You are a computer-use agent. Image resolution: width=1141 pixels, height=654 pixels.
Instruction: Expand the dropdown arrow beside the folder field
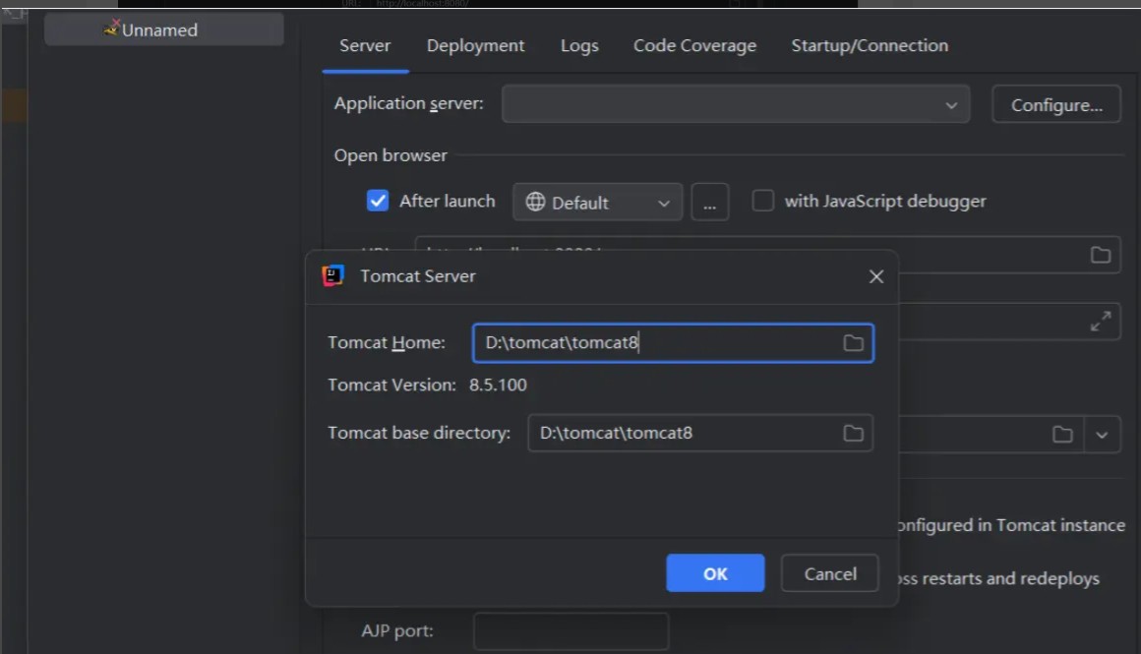click(x=1102, y=435)
